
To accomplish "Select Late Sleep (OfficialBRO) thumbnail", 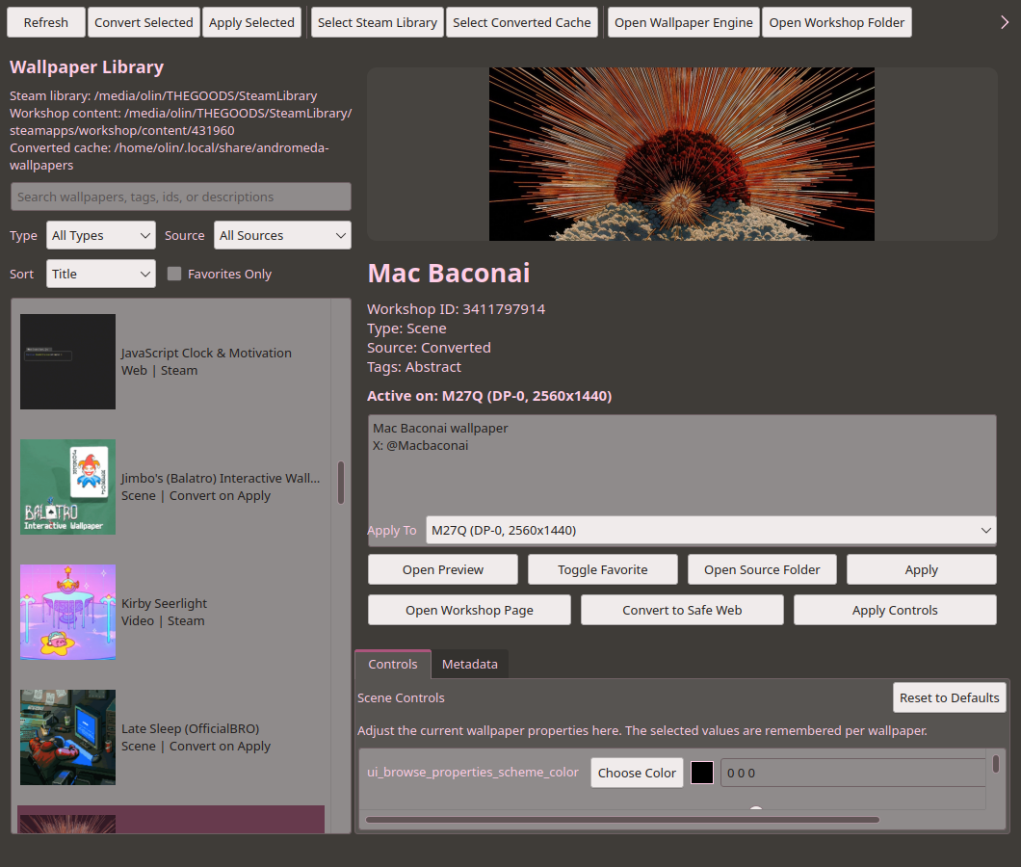I will click(x=67, y=737).
